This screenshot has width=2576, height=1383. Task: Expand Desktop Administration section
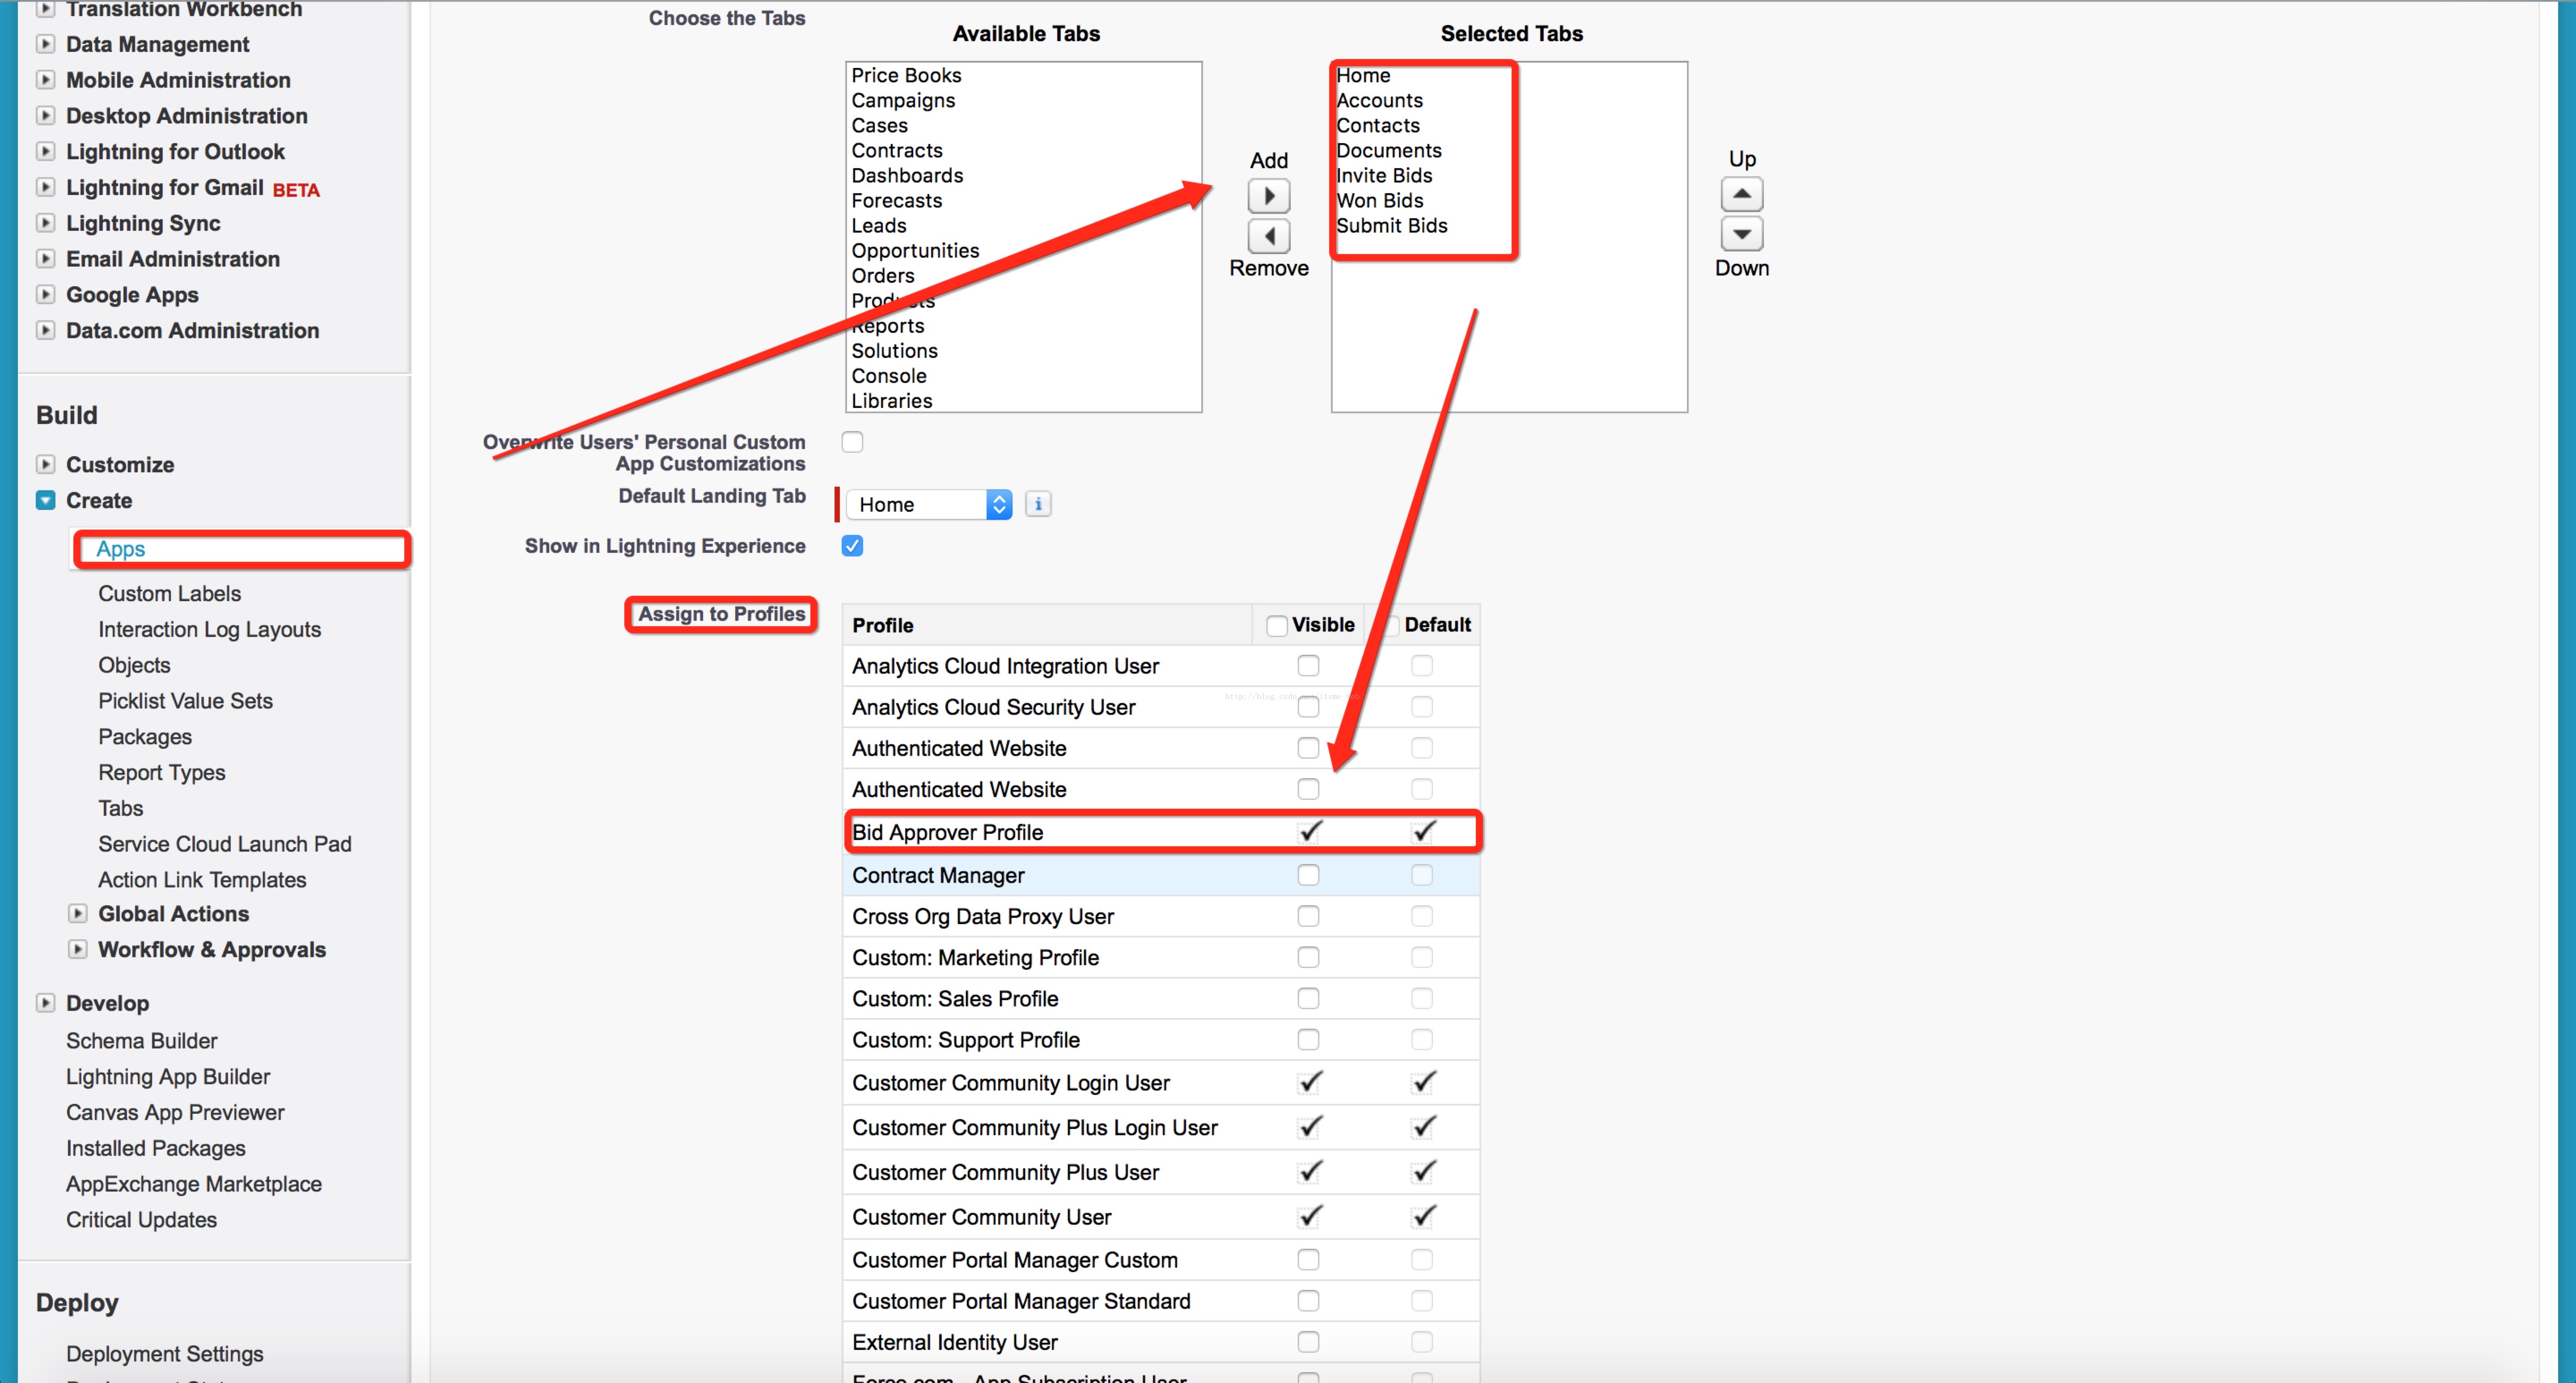point(45,116)
